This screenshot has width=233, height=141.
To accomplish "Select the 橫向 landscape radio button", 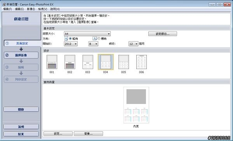I will point(99,39).
